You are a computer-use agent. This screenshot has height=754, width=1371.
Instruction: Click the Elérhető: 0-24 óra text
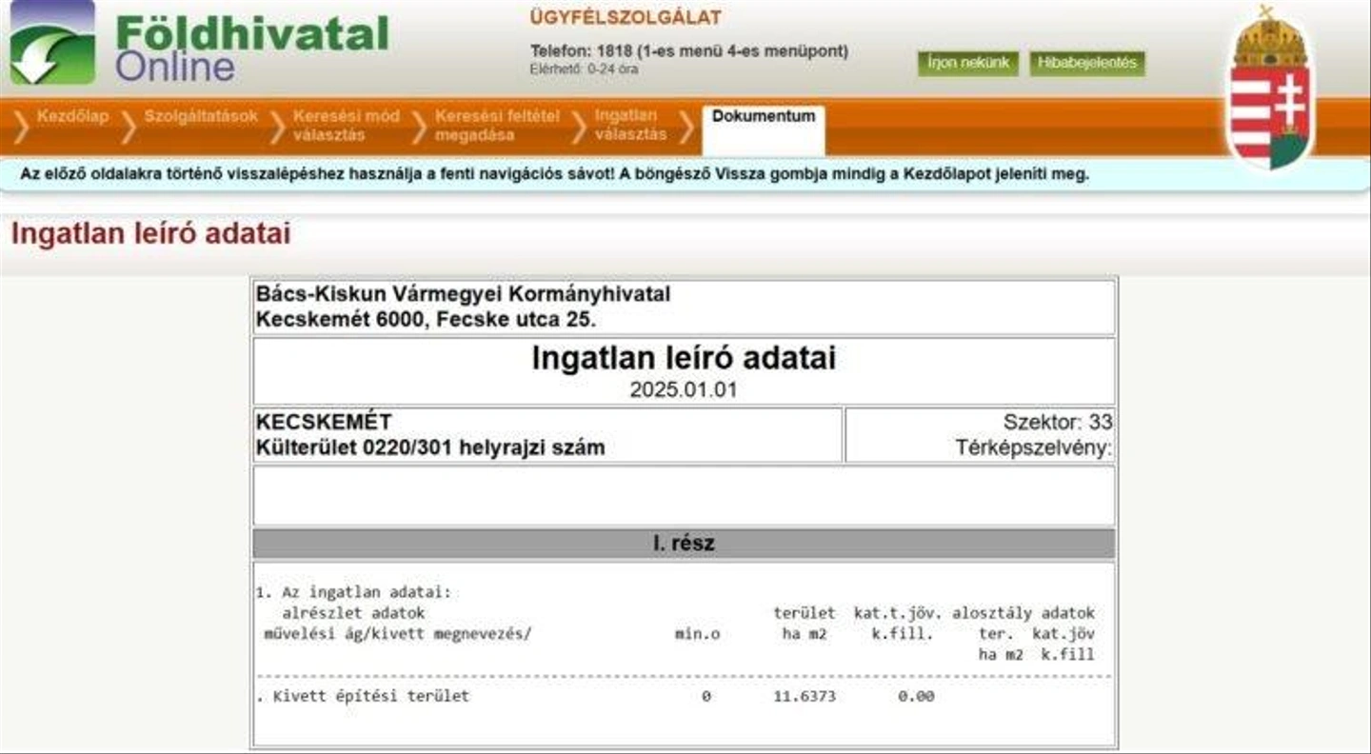[584, 69]
